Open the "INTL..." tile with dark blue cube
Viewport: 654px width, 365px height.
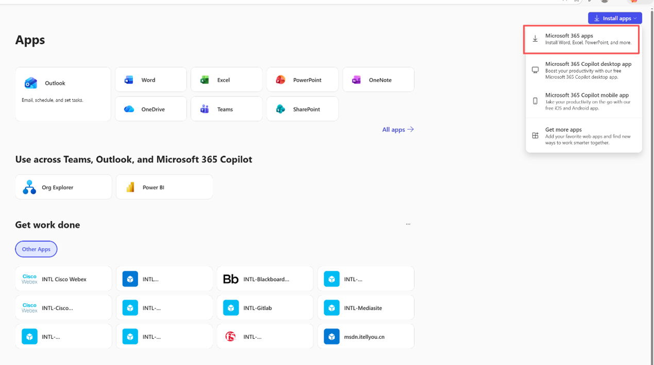coord(164,279)
